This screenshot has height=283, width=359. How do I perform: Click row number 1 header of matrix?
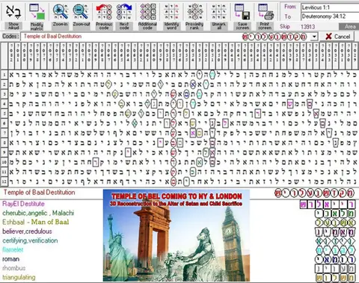coord(4,75)
